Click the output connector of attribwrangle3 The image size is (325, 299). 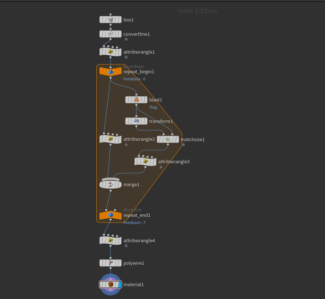[145, 167]
